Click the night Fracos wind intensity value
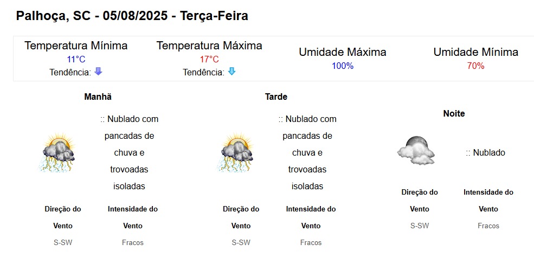Image resolution: width=534 pixels, height=257 pixels. [488, 226]
